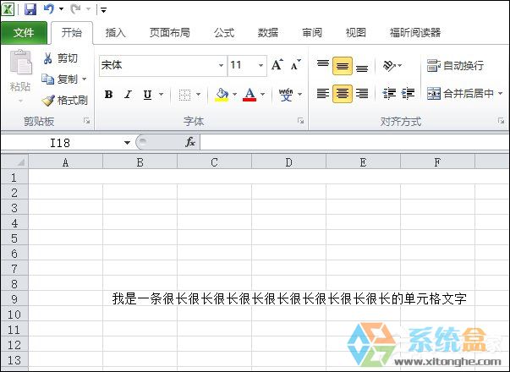The width and height of the screenshot is (510, 372).
Task: Click the Paste clipboard icon
Action: tap(21, 62)
